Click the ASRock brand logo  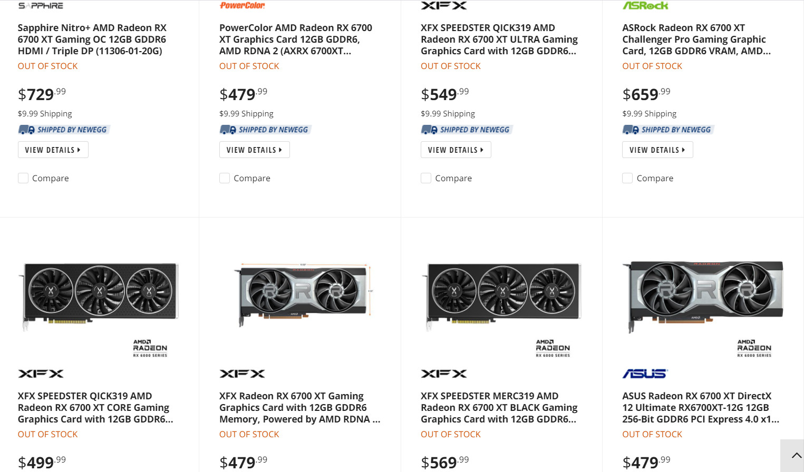[x=645, y=6]
